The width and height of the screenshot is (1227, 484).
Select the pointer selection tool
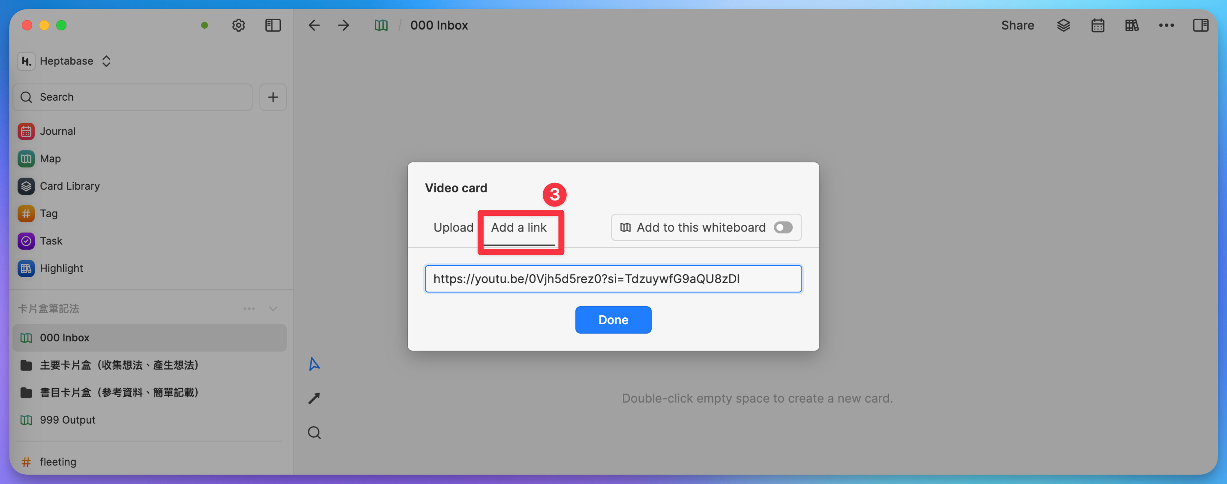[314, 364]
